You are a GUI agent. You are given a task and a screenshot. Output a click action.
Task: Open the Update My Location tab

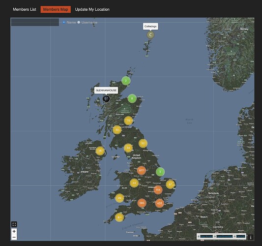(x=92, y=9)
